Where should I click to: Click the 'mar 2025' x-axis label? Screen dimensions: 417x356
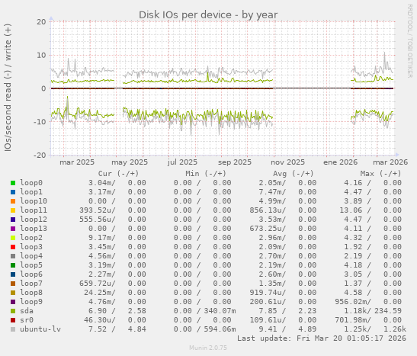click(77, 162)
